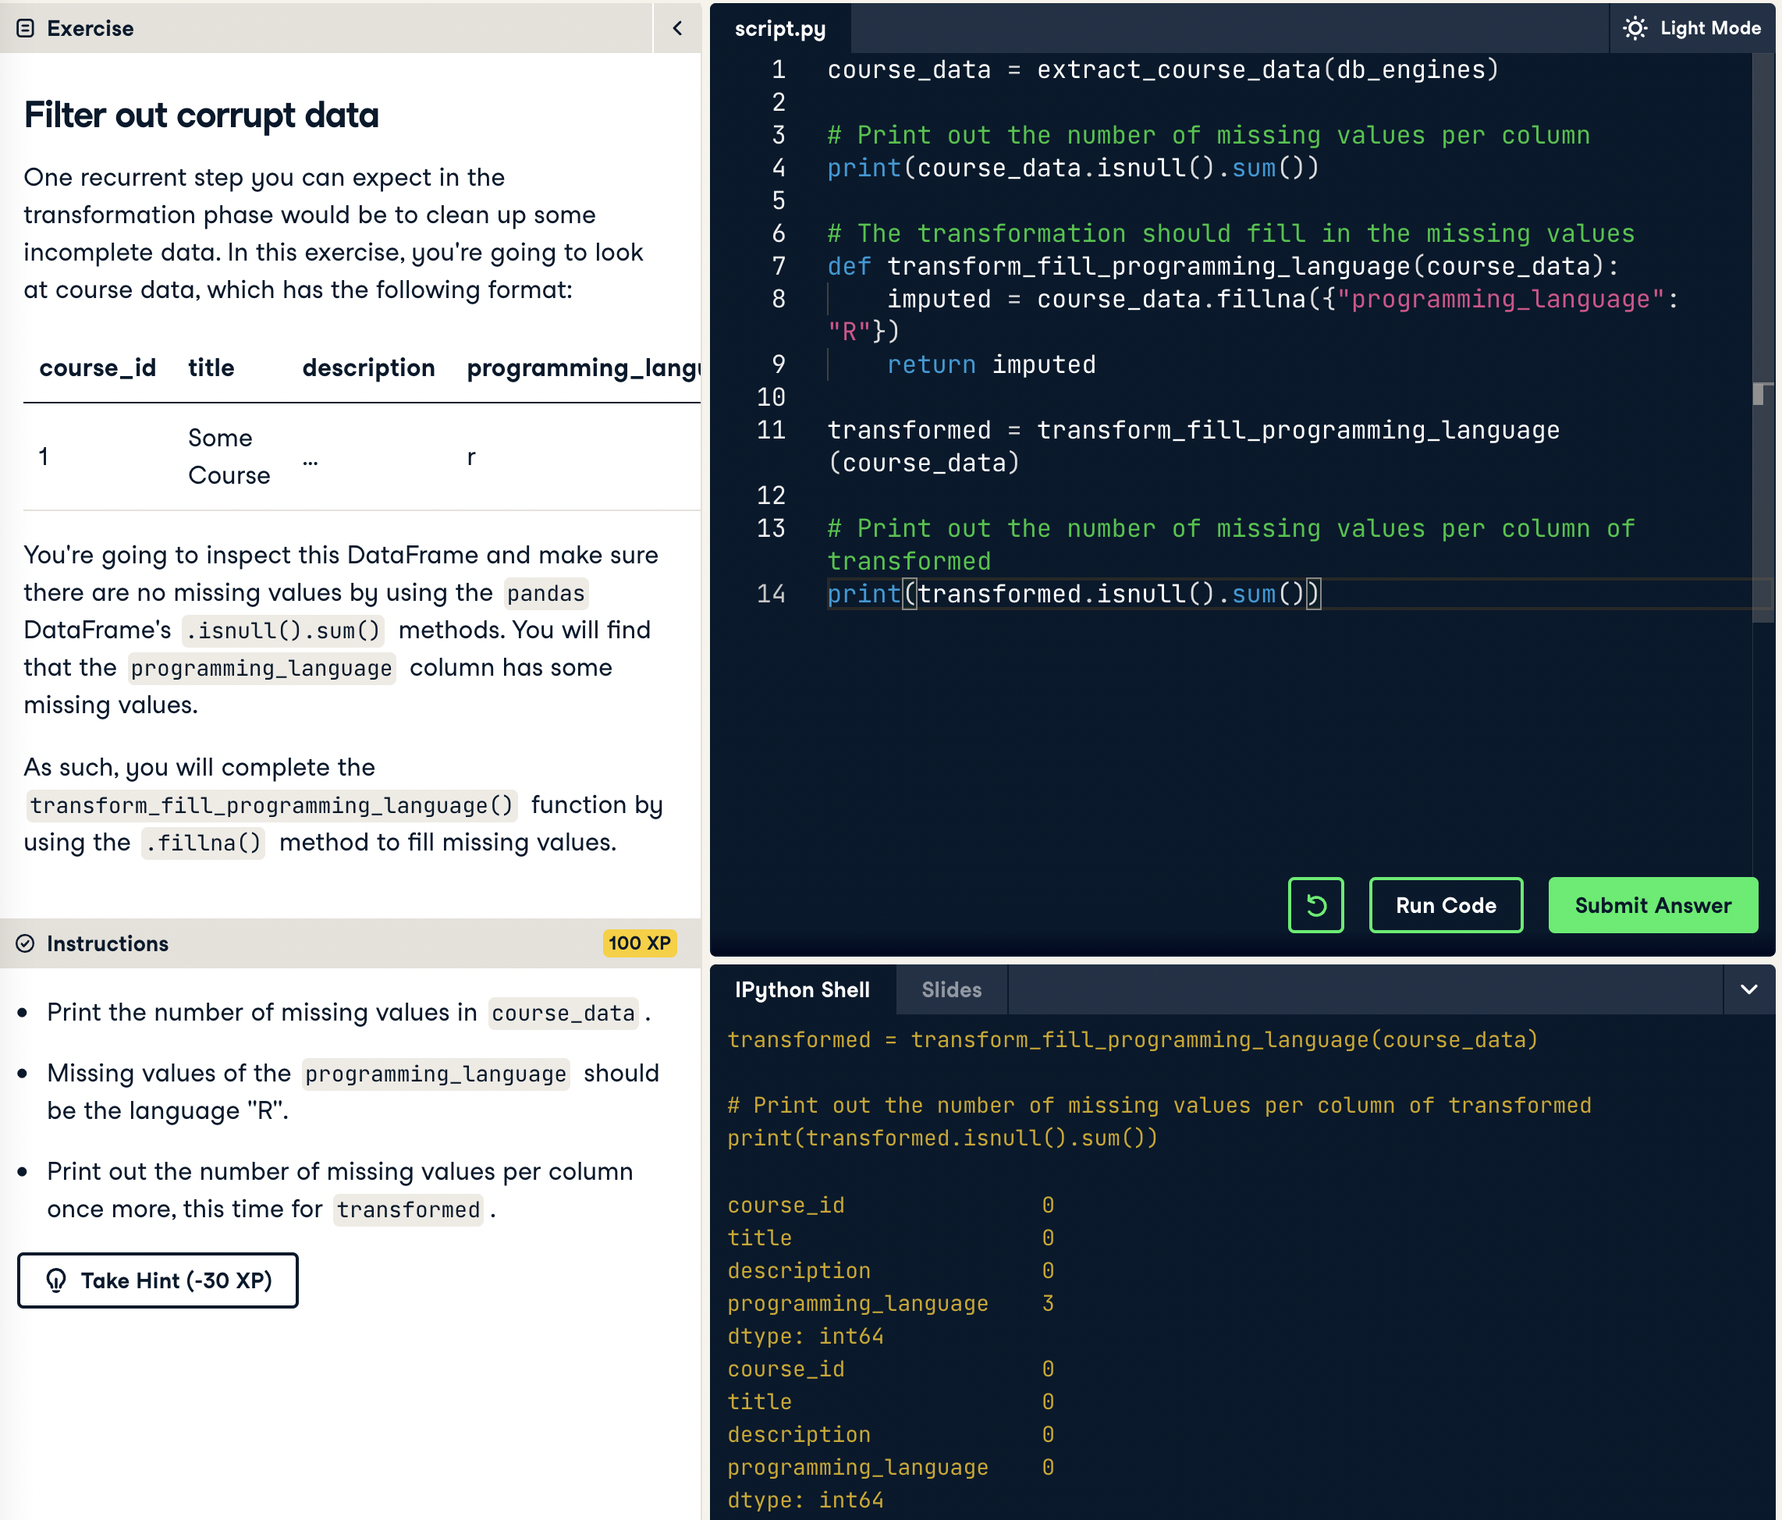This screenshot has height=1520, width=1782.
Task: Run the code with Run Code
Action: click(1445, 905)
